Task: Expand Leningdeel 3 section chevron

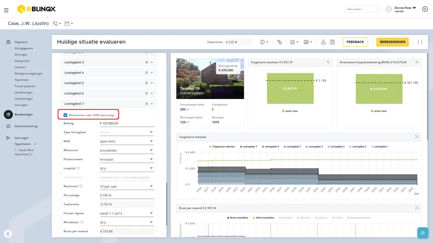Action: click(x=152, y=62)
